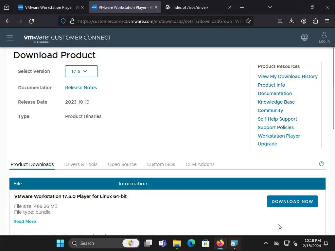Select the Product Downloads tab
Viewport: 335px width, 251px height.
(x=32, y=164)
